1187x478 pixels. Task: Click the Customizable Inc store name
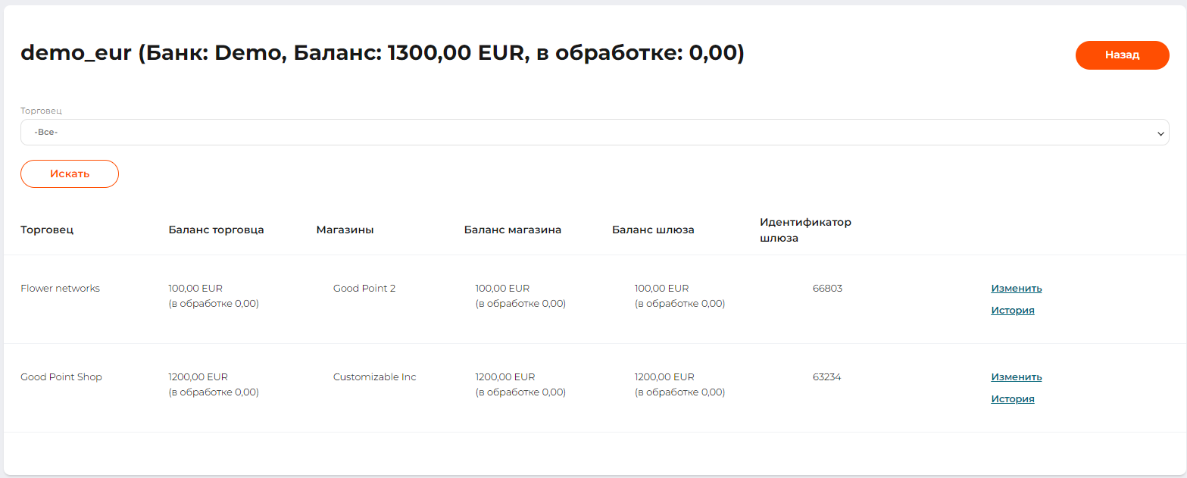[x=374, y=377]
